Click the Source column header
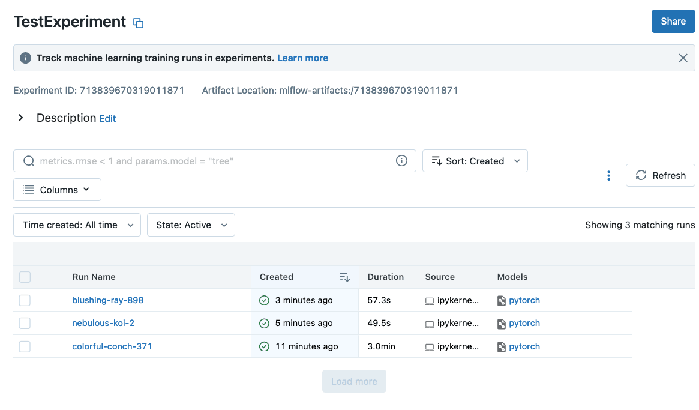 [x=440, y=277]
